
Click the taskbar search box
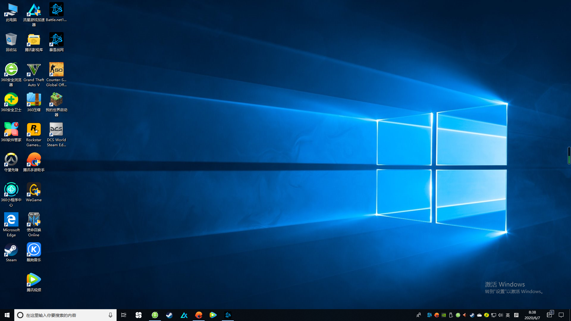pos(65,315)
